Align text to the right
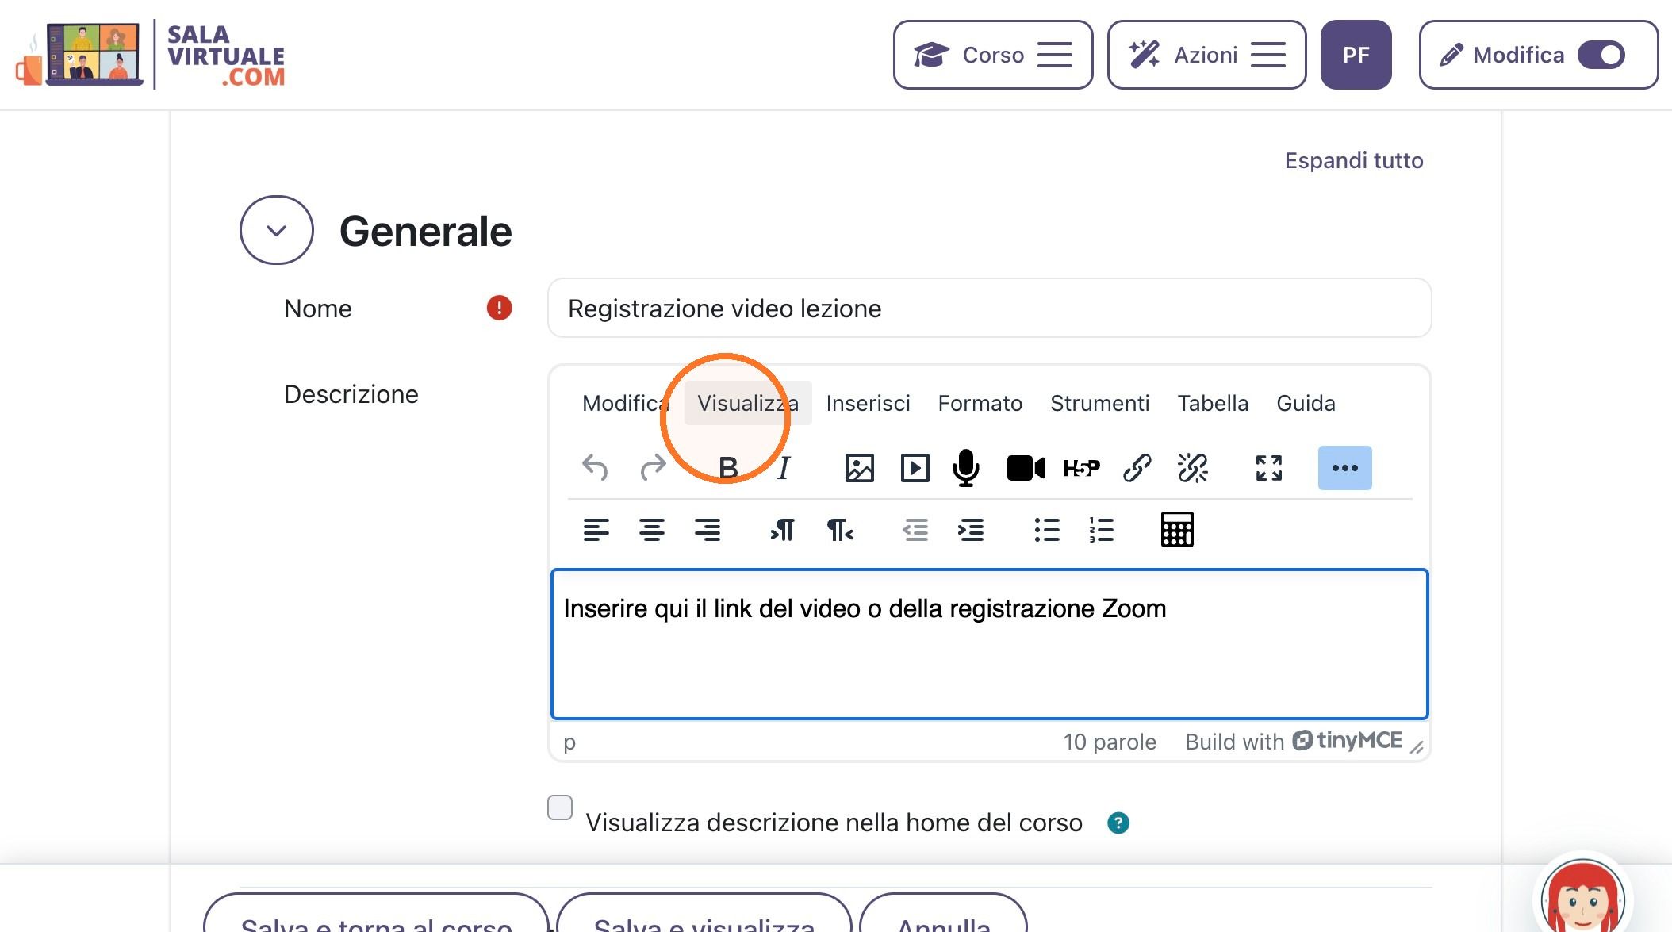 708,530
